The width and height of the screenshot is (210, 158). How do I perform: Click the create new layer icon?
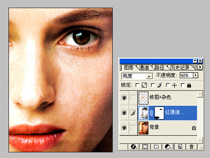pos(180,147)
